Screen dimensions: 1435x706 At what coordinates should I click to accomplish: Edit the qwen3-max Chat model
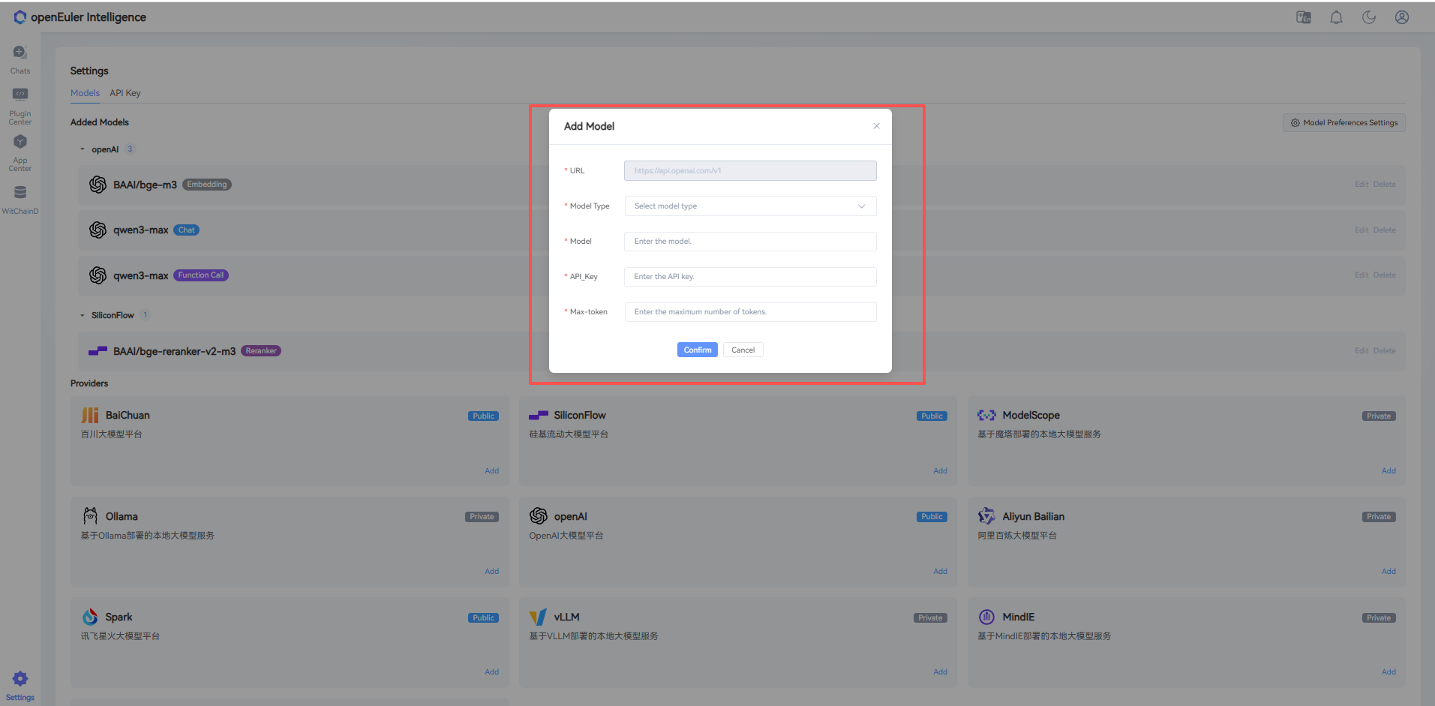[1361, 230]
